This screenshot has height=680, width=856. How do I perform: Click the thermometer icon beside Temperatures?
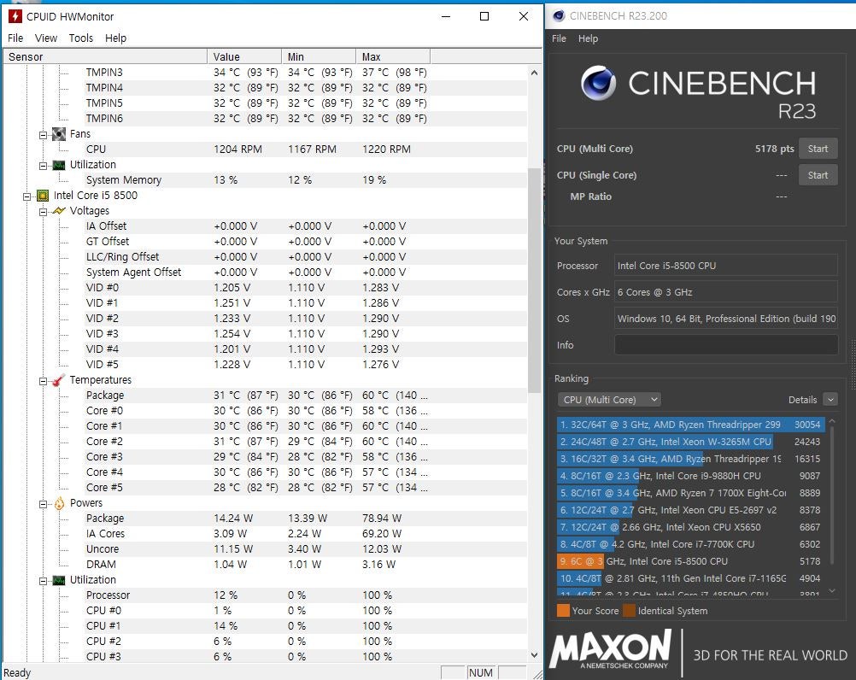pyautogui.click(x=58, y=380)
